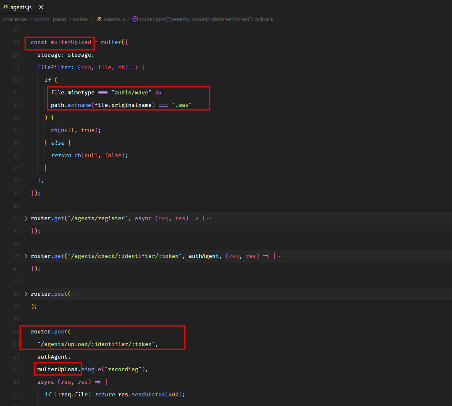Click the fold ellipsis on the /agents/check line
Viewport: 452px width, 406px height.
pyautogui.click(x=280, y=256)
